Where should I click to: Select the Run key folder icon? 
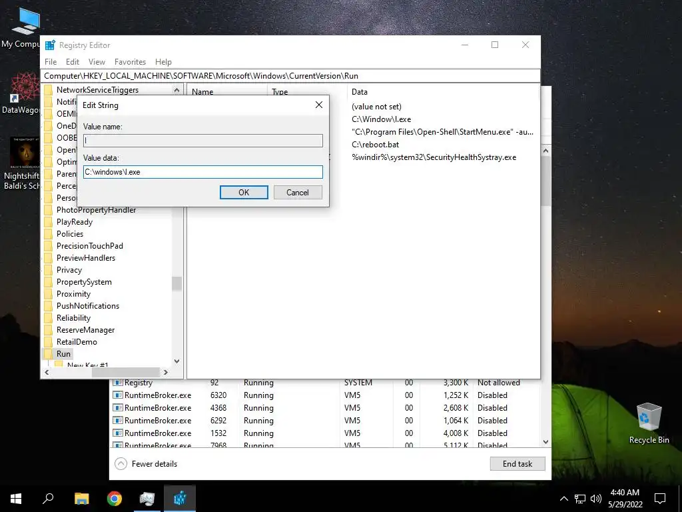pos(48,354)
